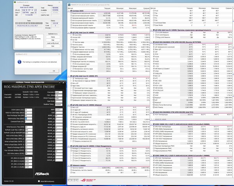Viewport: 234px width, 186px height.
Task: Click the Home button in TestMem5
Action: (53, 37)
